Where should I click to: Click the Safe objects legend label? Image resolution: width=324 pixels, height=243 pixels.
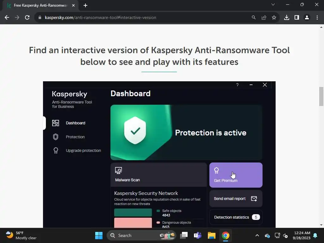pyautogui.click(x=171, y=211)
